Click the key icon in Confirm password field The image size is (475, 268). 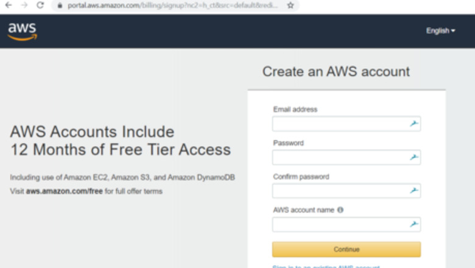click(414, 191)
